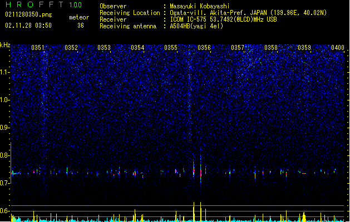The image size is (350, 222).
Task: Click the Receiver label in the header
Action: pyautogui.click(x=113, y=19)
